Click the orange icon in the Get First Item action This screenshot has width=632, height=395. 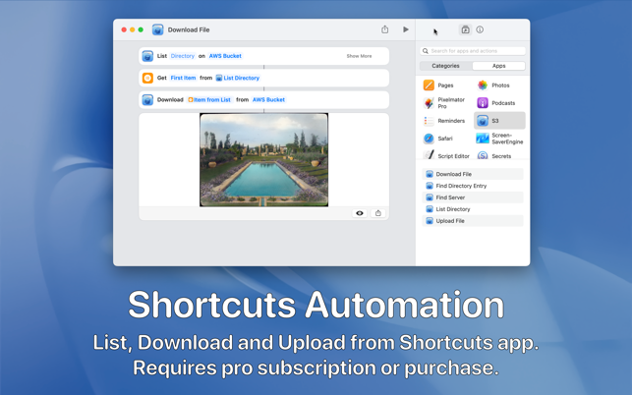147,78
